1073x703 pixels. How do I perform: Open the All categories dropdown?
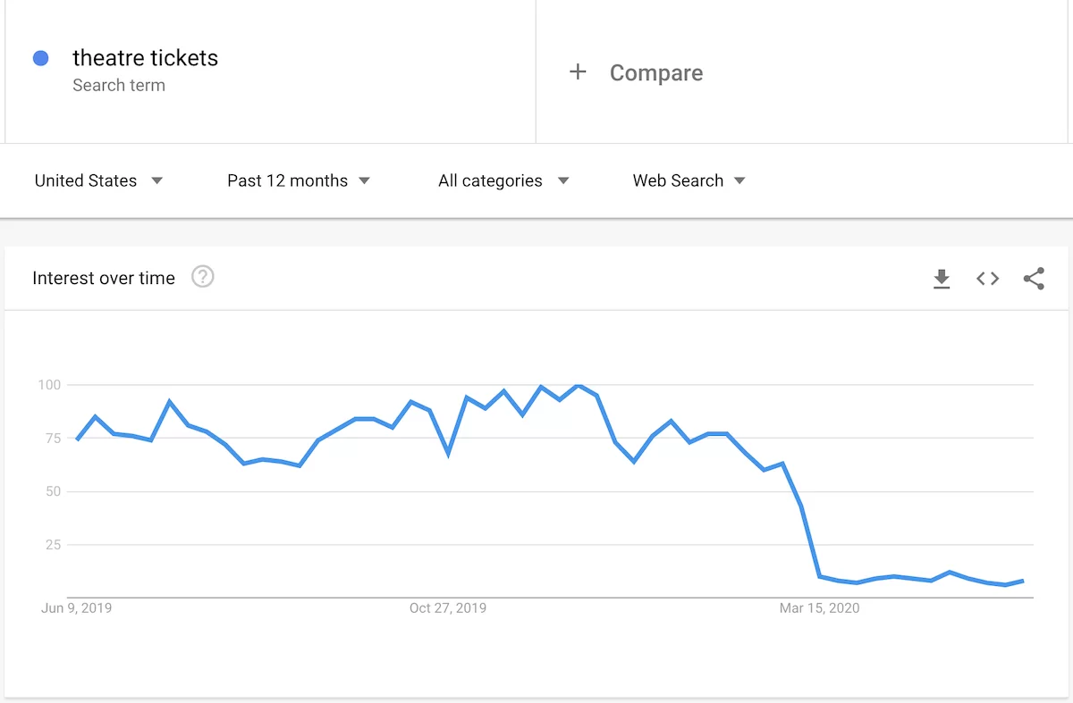pyautogui.click(x=501, y=180)
